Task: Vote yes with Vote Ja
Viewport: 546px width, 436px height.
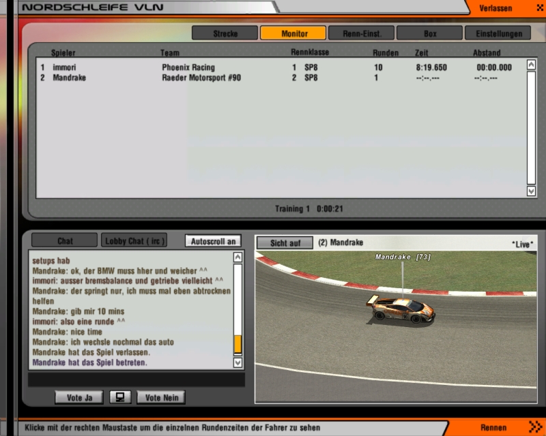Action: pyautogui.click(x=79, y=397)
